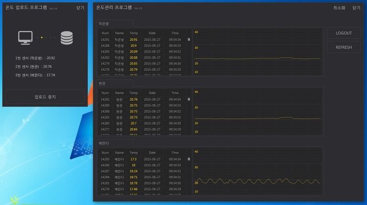Screen dimensions: 367x205
Task: Select row 14285 in 작은방 table
Action: pyautogui.click(x=142, y=51)
